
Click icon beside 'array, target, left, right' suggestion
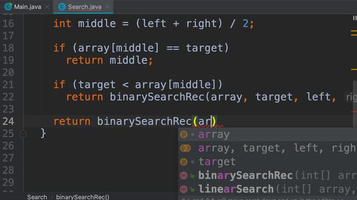coord(185,148)
